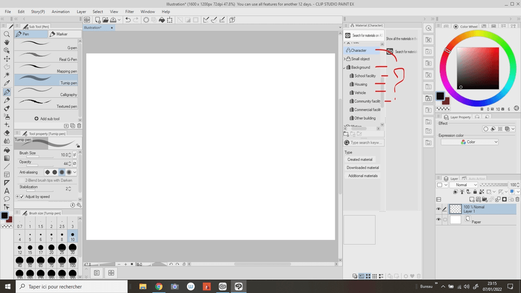Open Clip Studio from Windows taskbar
Screen dimensions: 521x293
pyautogui.click(x=223, y=286)
